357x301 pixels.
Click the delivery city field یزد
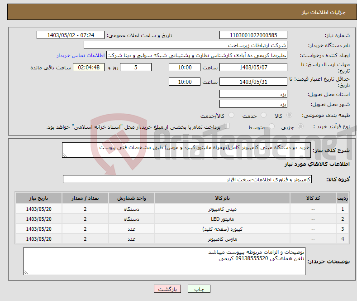[x=253, y=104]
